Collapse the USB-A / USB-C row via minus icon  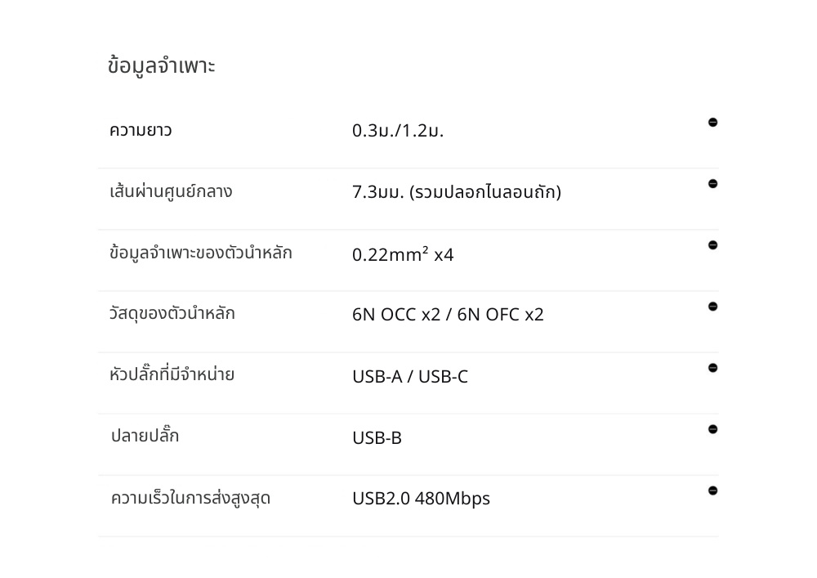pos(712,368)
